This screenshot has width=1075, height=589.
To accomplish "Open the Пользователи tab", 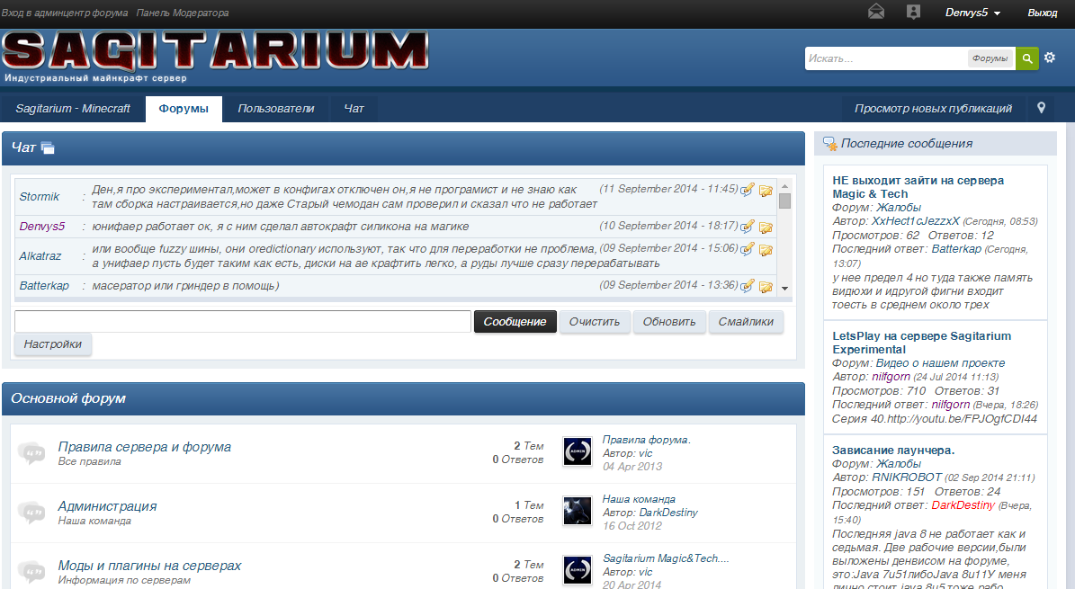I will tap(275, 108).
